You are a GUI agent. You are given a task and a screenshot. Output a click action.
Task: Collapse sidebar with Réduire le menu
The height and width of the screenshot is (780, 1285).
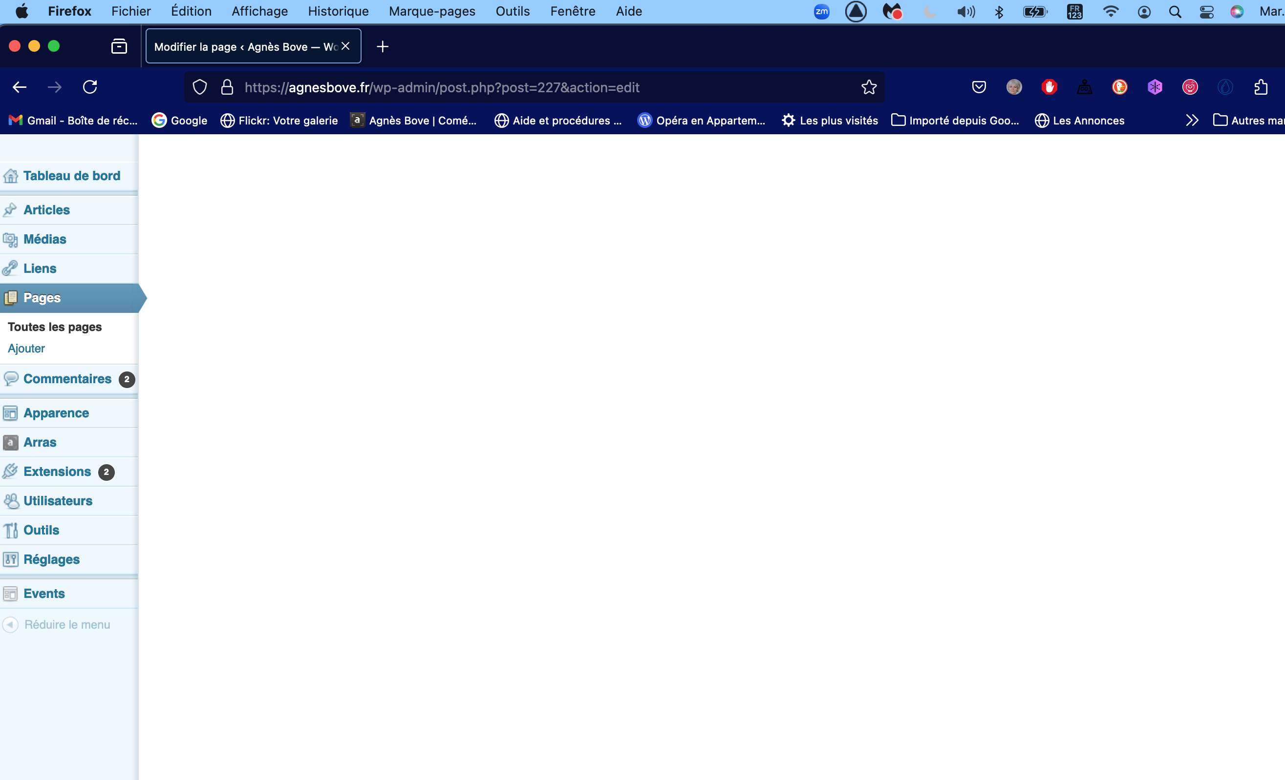67,624
